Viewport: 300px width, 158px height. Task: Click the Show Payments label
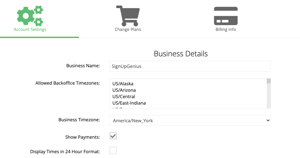click(83, 137)
